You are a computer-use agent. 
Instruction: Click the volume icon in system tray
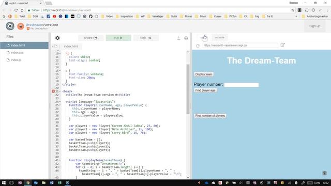pyautogui.click(x=241, y=182)
